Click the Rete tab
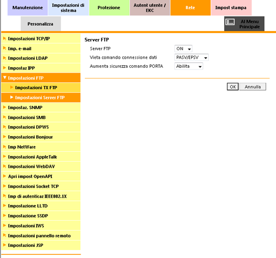The image size is (276, 258). tap(191, 7)
